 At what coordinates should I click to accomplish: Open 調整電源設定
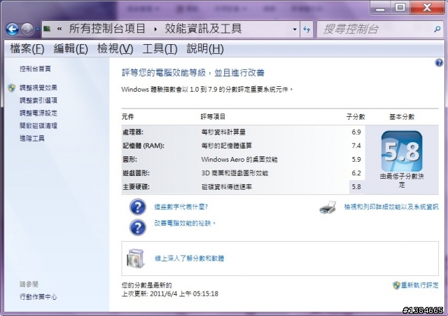(38, 113)
